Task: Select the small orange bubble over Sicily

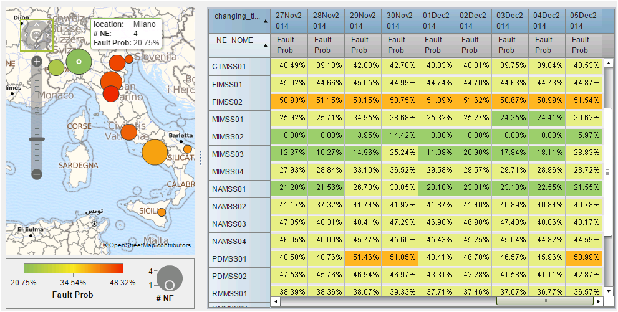Action: tap(162, 212)
